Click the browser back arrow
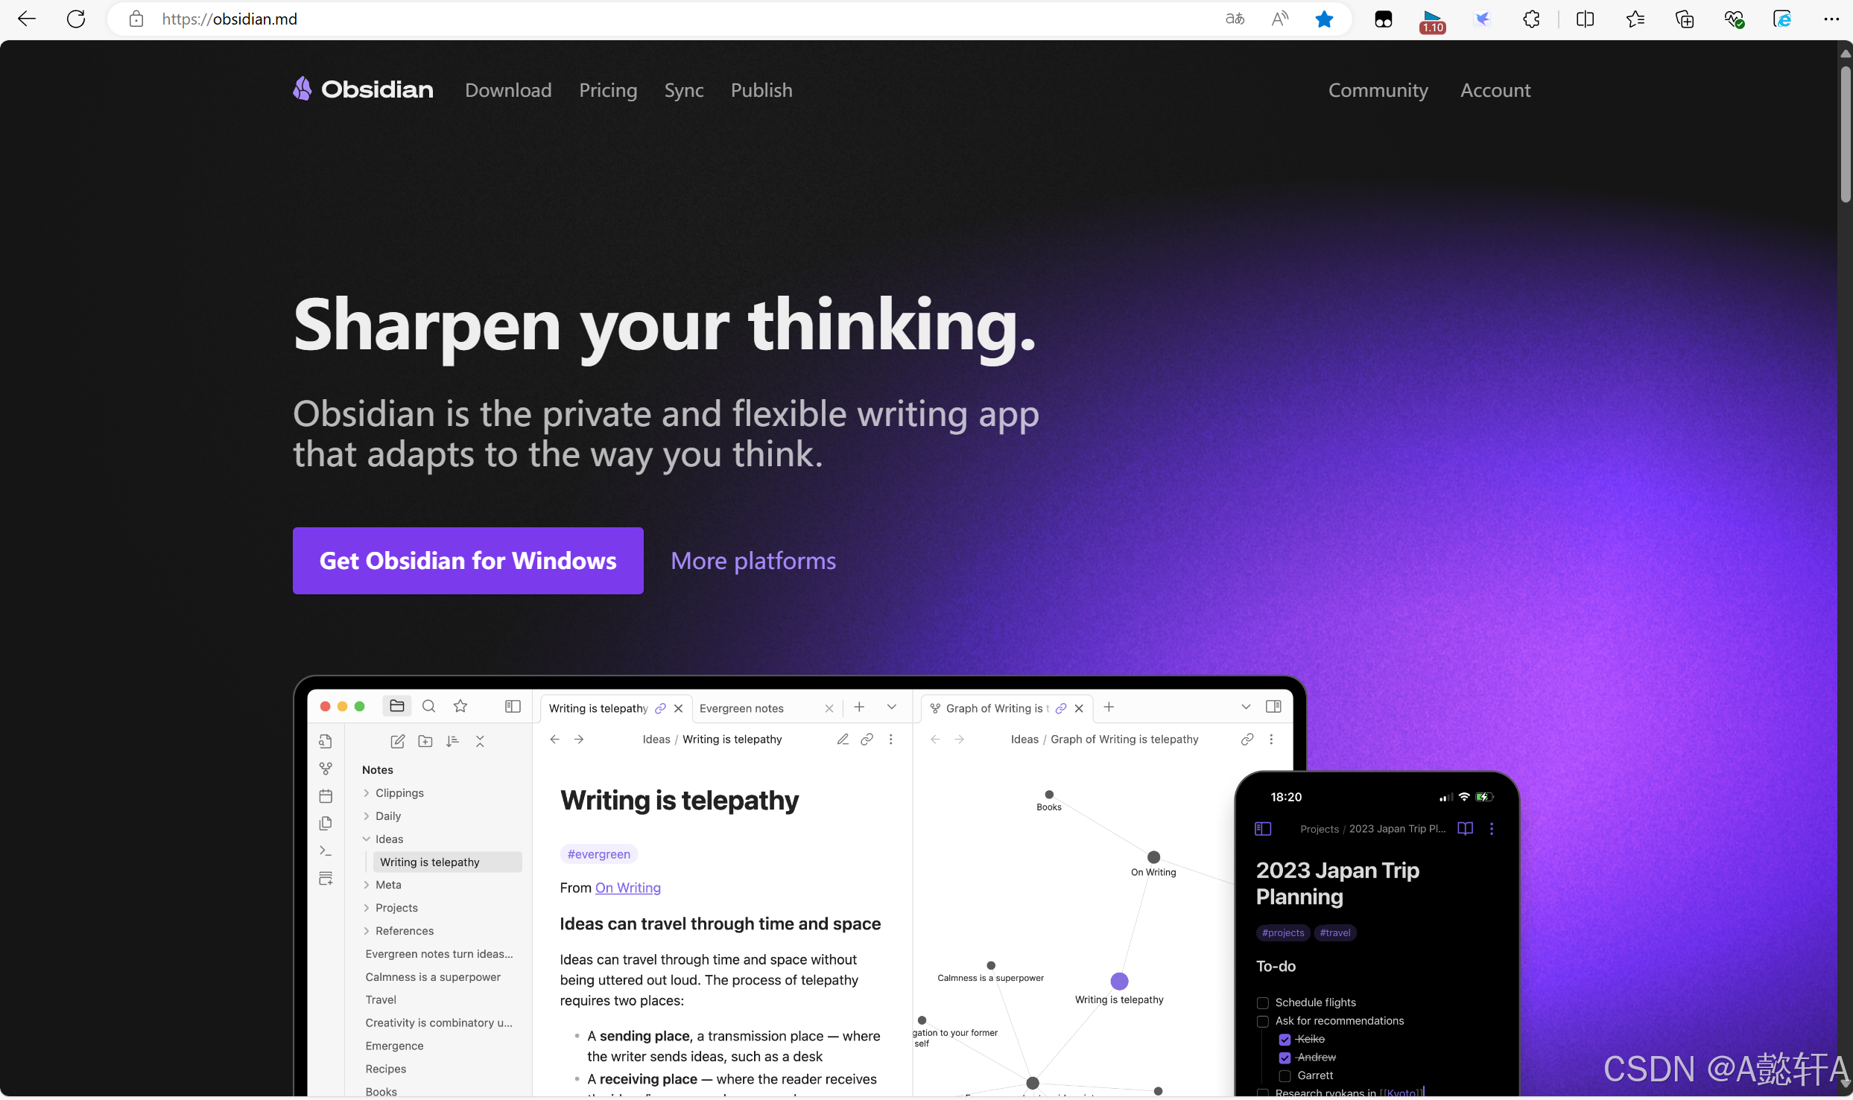This screenshot has width=1853, height=1100. click(x=27, y=19)
